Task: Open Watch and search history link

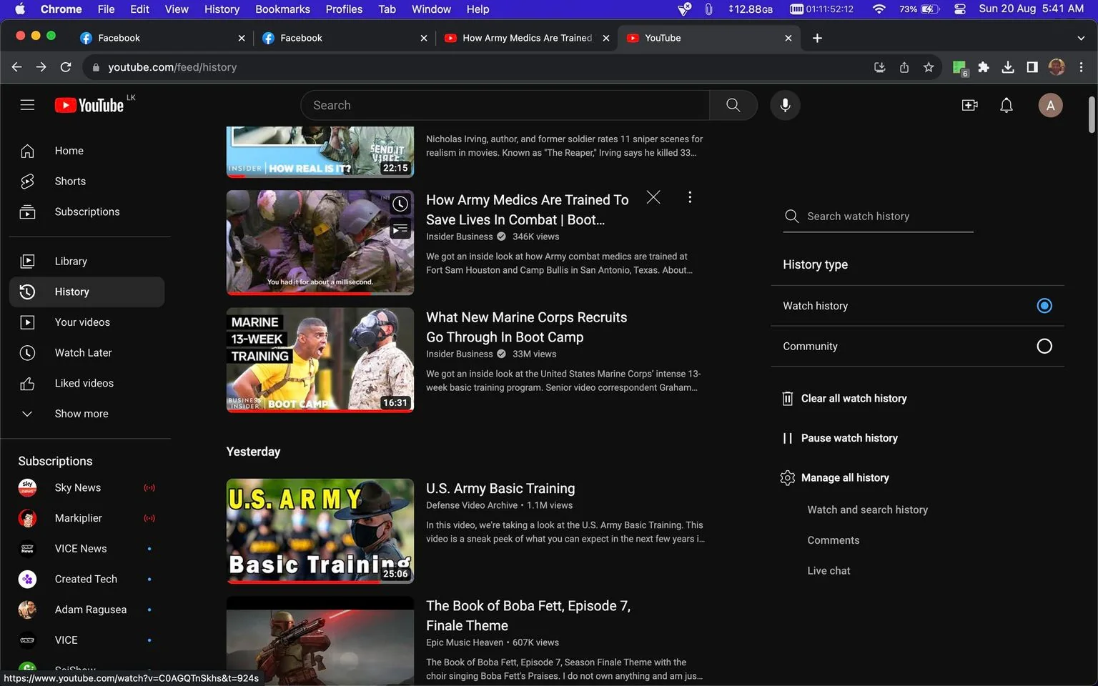Action: point(867,509)
